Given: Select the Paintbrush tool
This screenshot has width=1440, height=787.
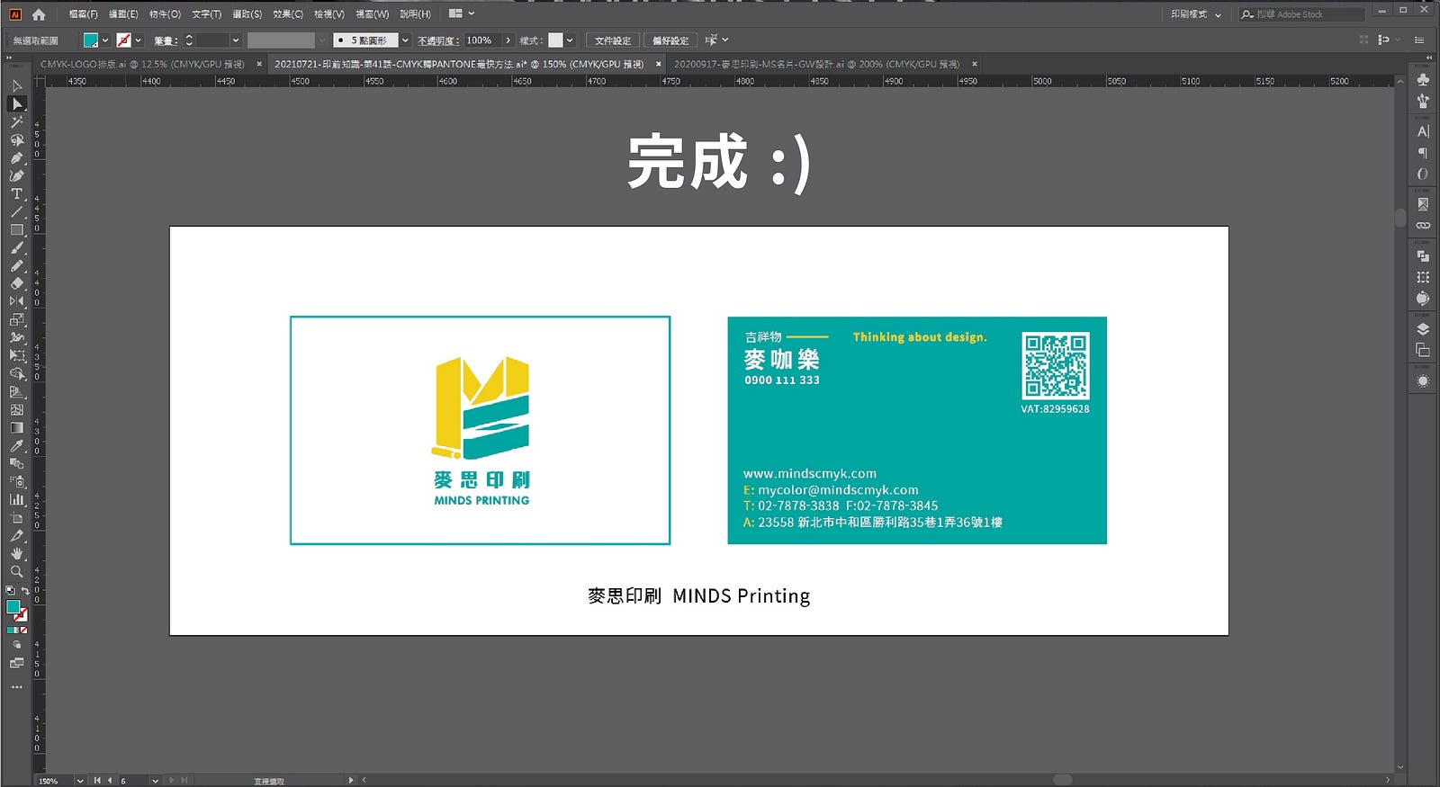Looking at the screenshot, I should pyautogui.click(x=16, y=248).
